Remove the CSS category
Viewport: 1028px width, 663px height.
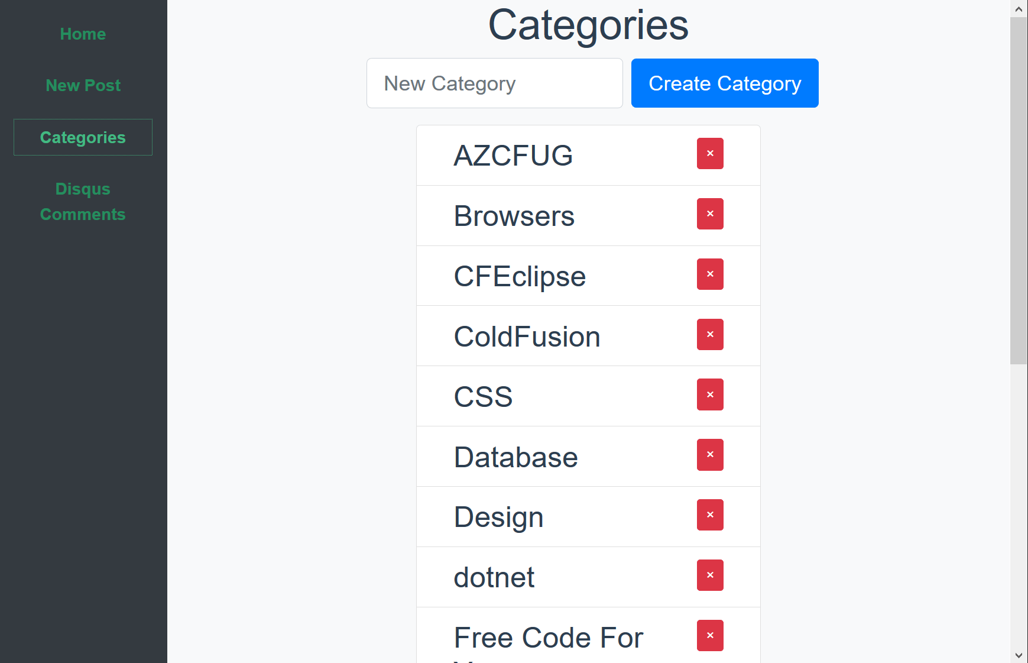coord(710,394)
